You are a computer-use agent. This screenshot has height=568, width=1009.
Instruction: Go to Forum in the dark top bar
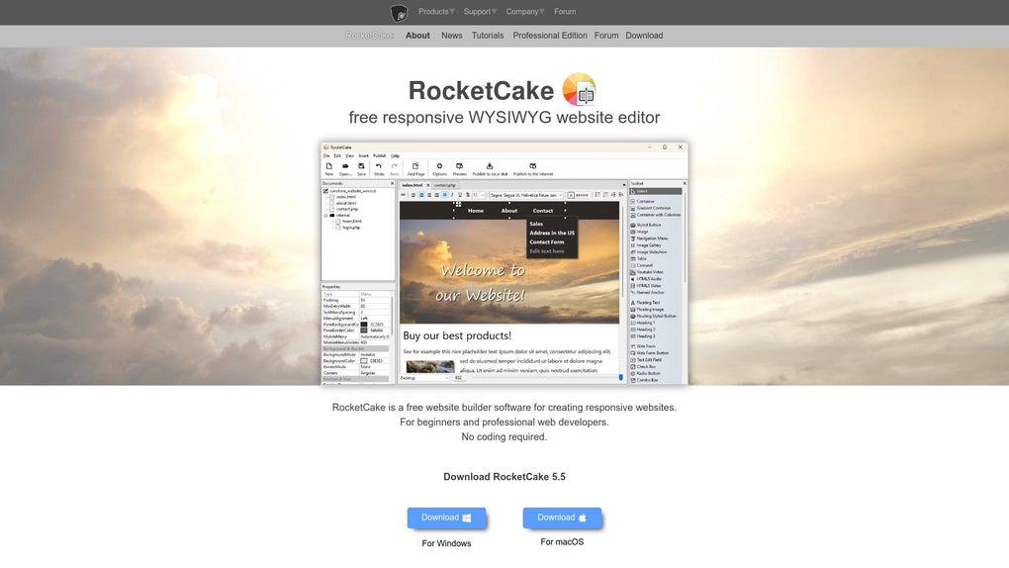tap(565, 12)
